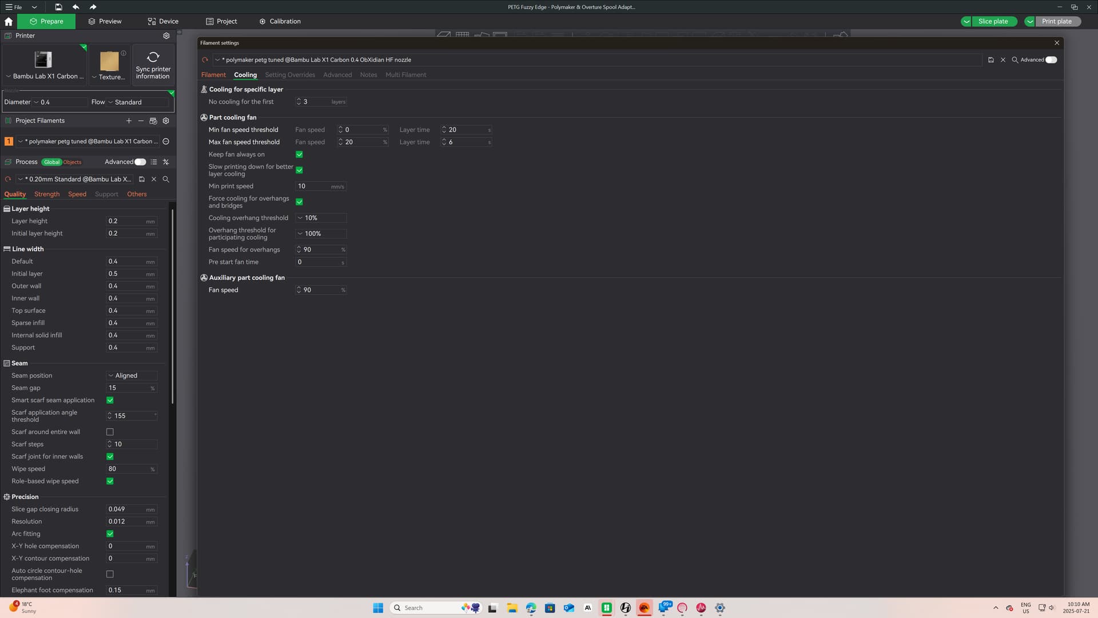
Task: Select Global process scope
Action: (x=51, y=162)
